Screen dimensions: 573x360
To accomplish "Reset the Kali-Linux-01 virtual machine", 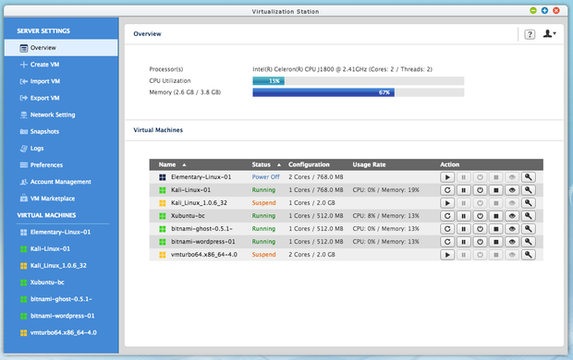I will click(447, 190).
